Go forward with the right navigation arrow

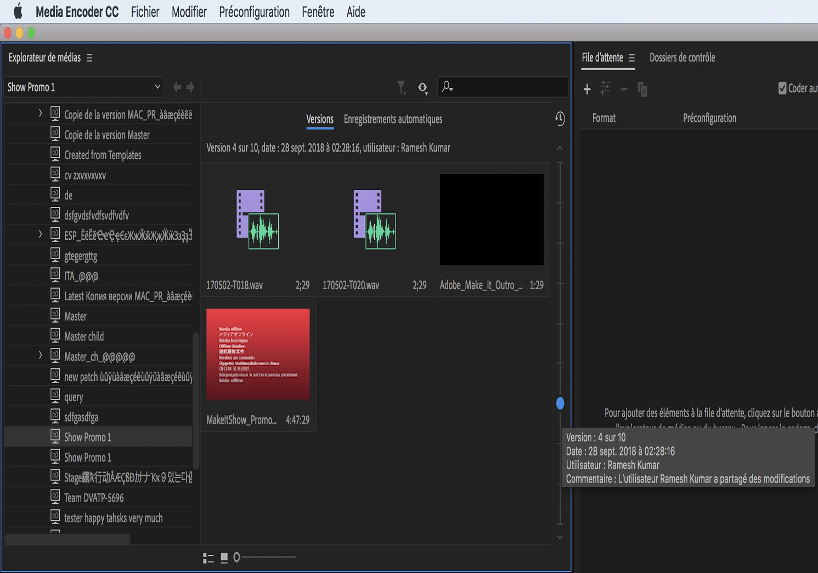click(190, 87)
